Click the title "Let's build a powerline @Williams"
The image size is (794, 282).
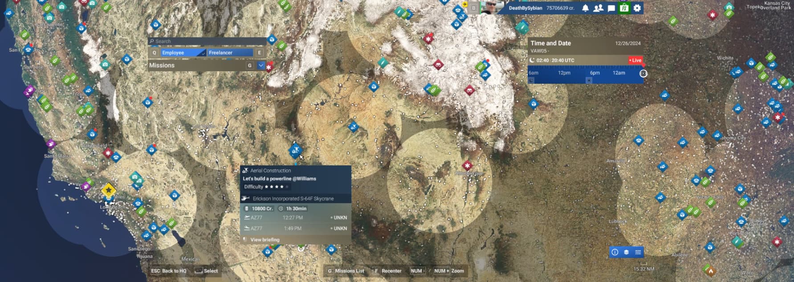click(x=280, y=178)
